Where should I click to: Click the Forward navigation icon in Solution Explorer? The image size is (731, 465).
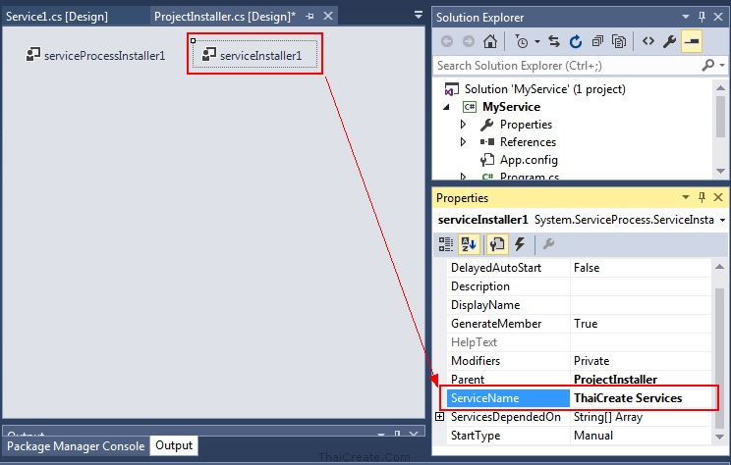click(x=468, y=41)
